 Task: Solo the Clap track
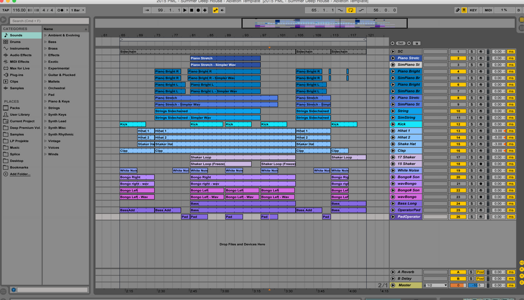(471, 151)
